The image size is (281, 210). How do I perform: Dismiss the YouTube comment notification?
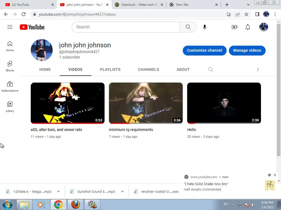coord(275,175)
